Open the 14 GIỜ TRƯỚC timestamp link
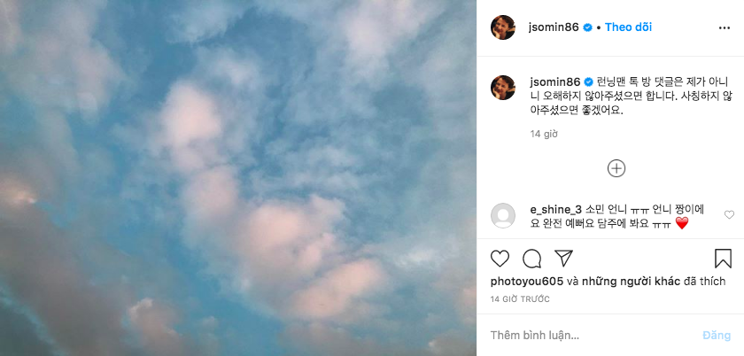This screenshot has width=744, height=356. pyautogui.click(x=520, y=299)
